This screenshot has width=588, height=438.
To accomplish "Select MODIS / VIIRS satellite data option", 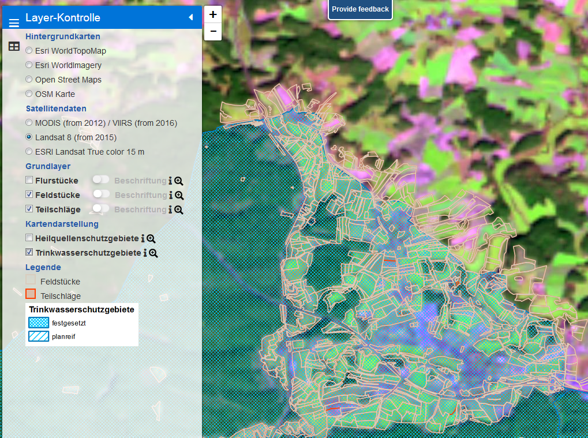I will pyautogui.click(x=29, y=123).
